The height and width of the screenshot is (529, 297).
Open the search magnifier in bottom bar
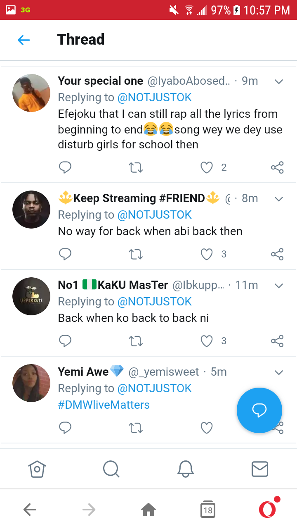(x=111, y=469)
